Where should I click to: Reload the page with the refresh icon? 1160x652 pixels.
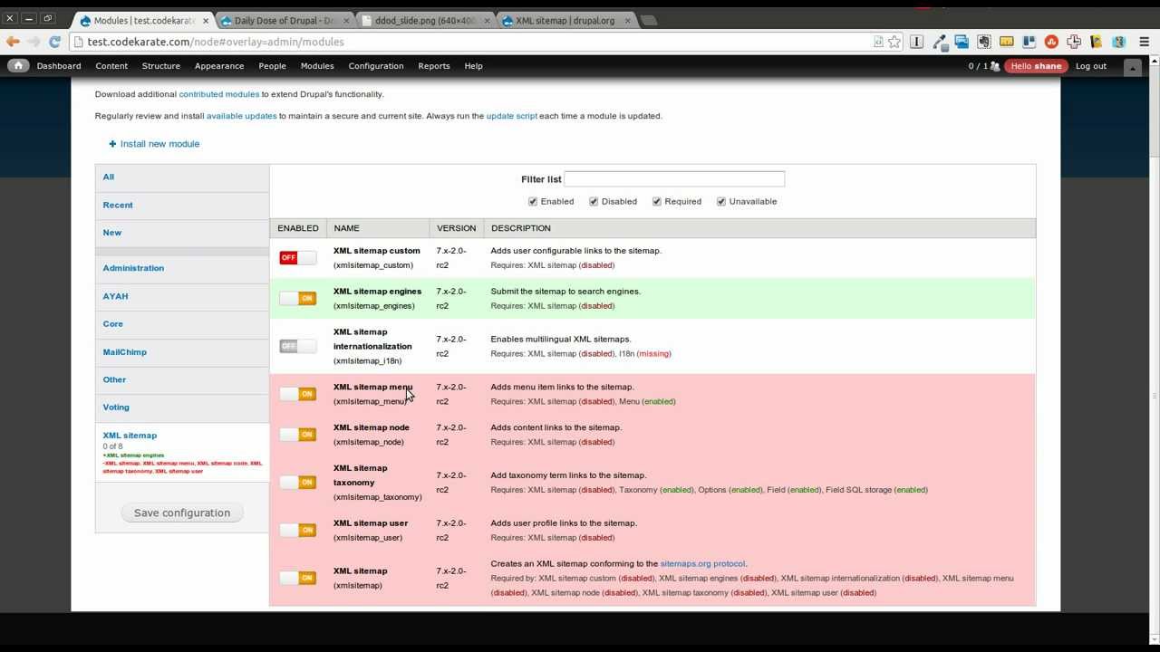pos(54,42)
